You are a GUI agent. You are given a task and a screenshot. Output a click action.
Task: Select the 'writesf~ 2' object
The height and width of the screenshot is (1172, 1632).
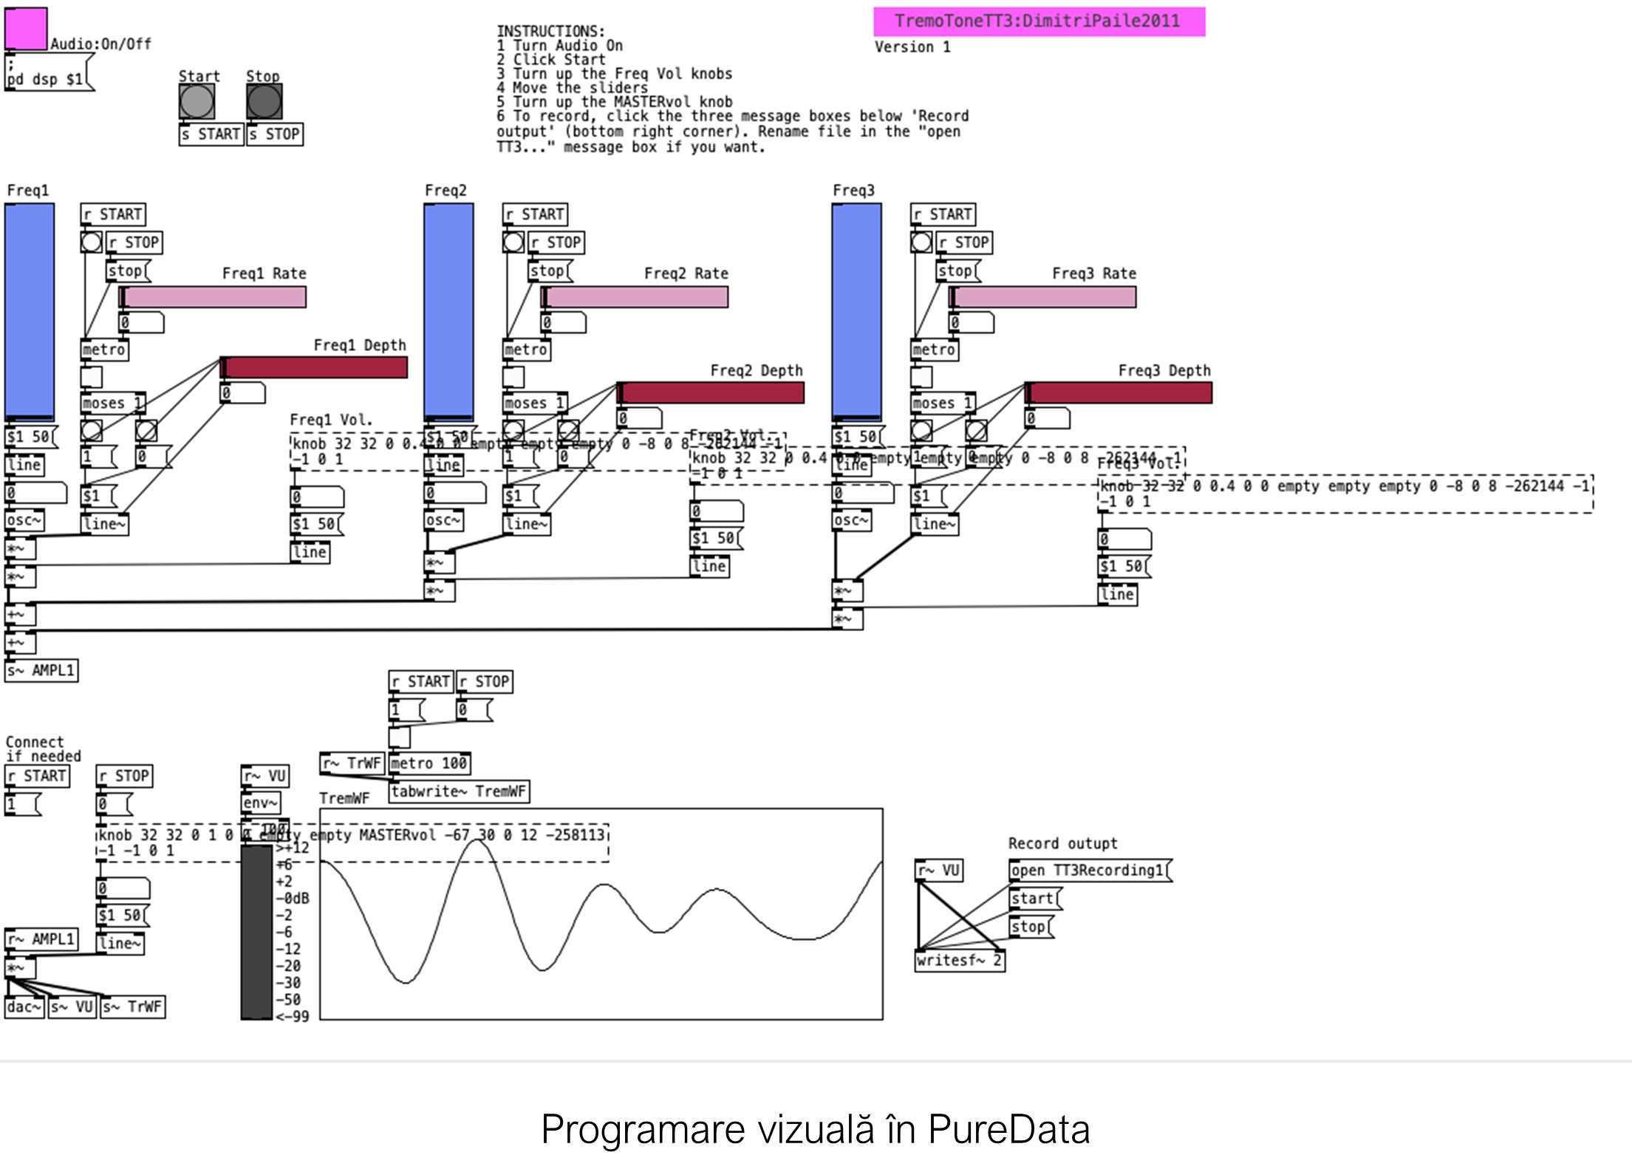coord(959,961)
